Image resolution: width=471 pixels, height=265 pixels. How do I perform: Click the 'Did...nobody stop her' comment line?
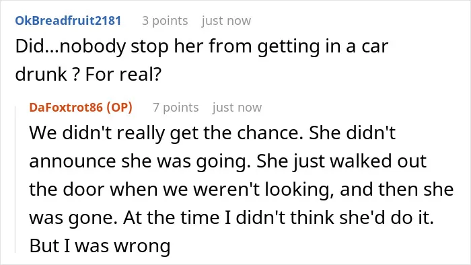[x=202, y=47]
